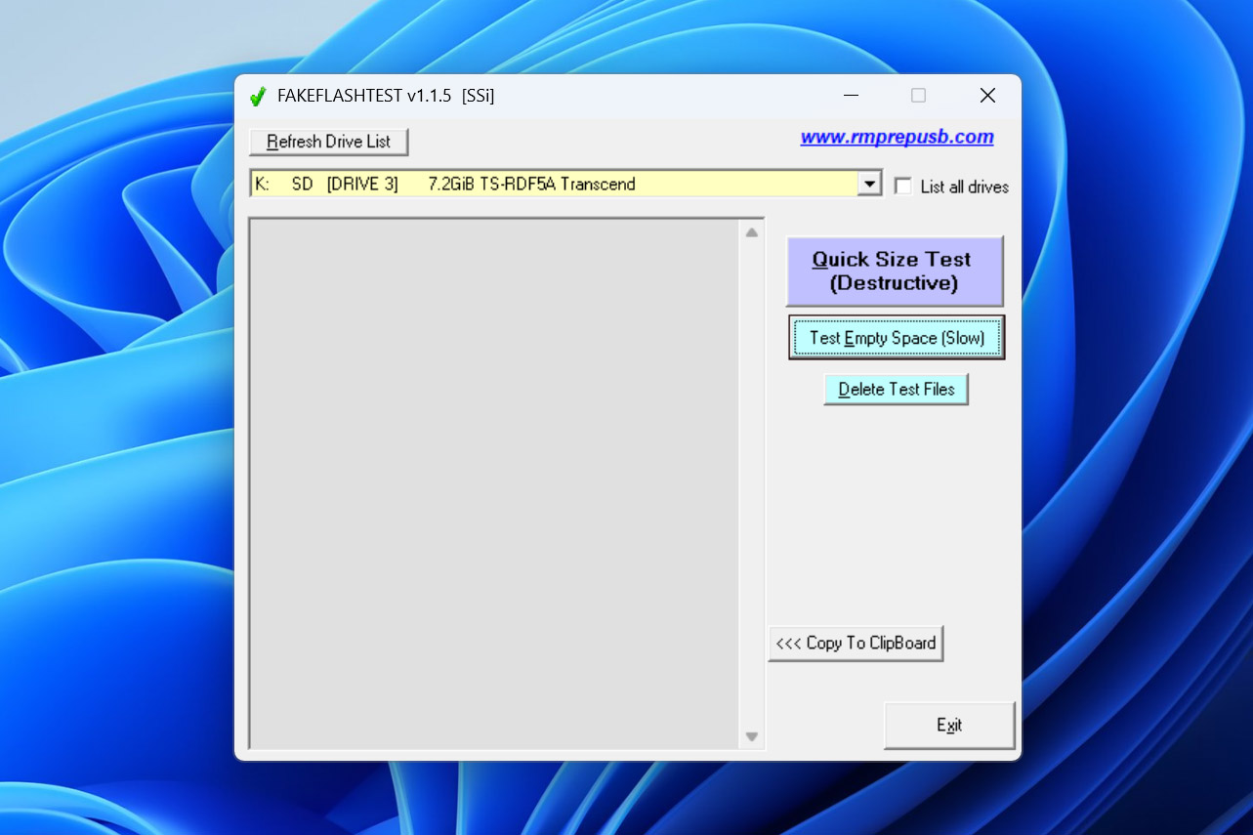This screenshot has width=1253, height=835.
Task: Click the 'List all drives' label text
Action: click(964, 187)
